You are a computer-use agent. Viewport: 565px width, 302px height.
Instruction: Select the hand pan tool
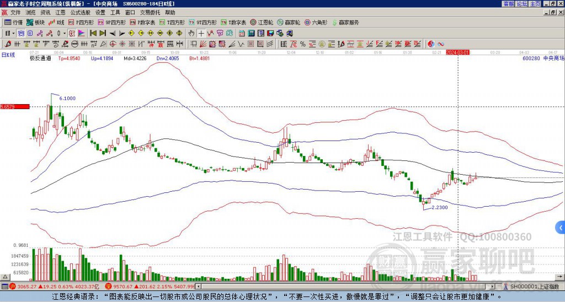pos(191,34)
